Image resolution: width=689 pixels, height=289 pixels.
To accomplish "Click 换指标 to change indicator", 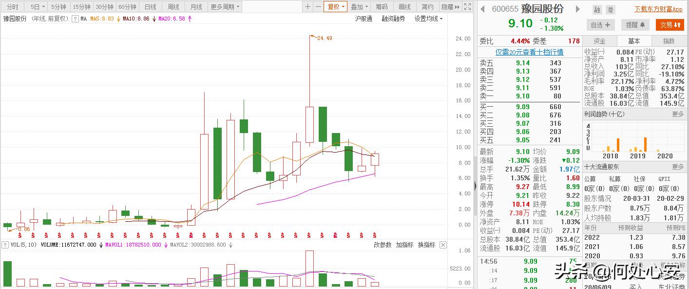I will coord(426,245).
